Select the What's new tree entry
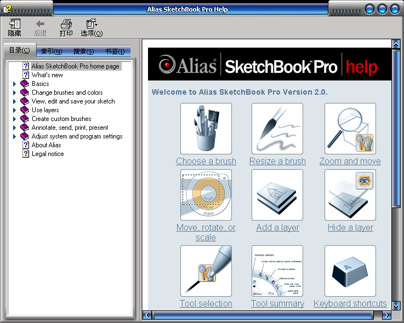This screenshot has width=404, height=323. (47, 75)
